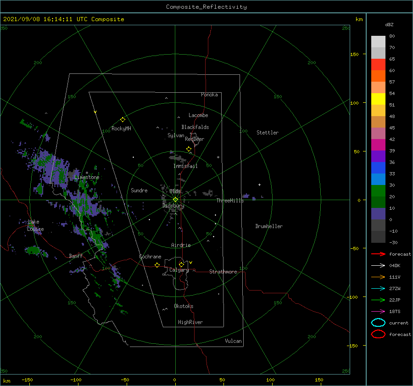Viewport: 413px width, 386px height.
Task: Click the cyan current ellipse legend symbol
Action: (x=378, y=323)
